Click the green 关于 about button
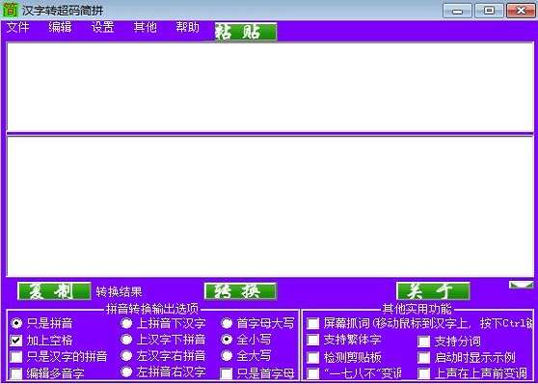The image size is (538, 384). pos(433,291)
